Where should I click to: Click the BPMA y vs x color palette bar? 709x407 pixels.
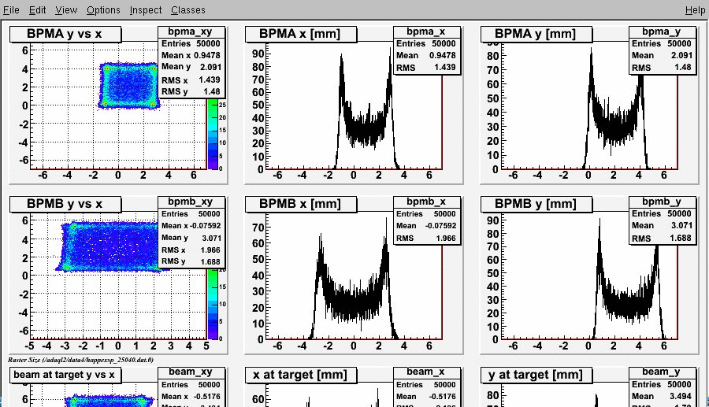213,134
